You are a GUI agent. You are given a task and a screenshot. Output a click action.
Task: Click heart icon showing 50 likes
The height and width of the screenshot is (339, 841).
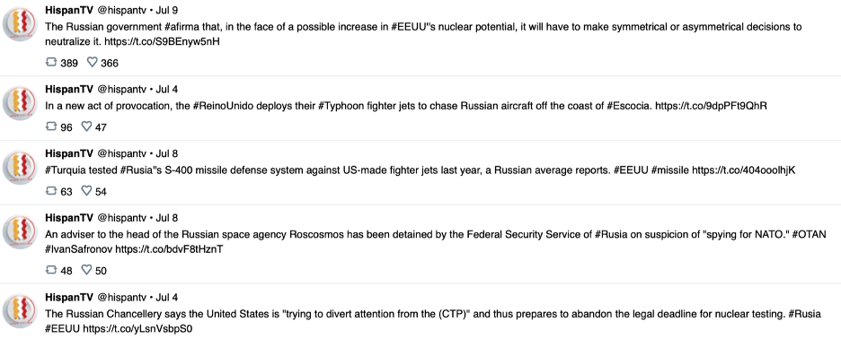click(x=86, y=271)
